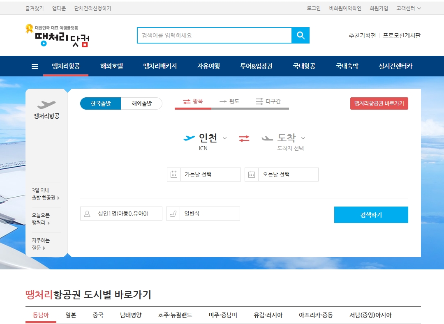Open the 추천기획전 link

point(362,35)
